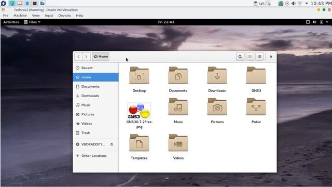Screen dimensions: 332x187
Task: Open the Videos folder icon
Action: [x=178, y=143]
